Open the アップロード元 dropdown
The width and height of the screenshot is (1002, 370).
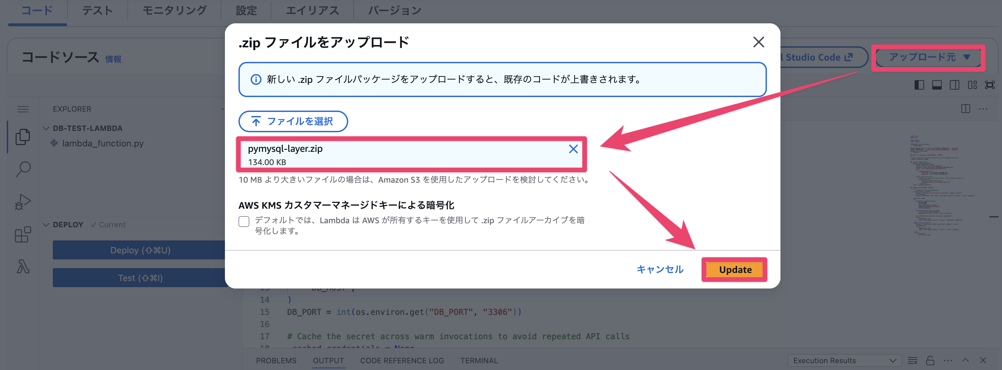point(928,57)
